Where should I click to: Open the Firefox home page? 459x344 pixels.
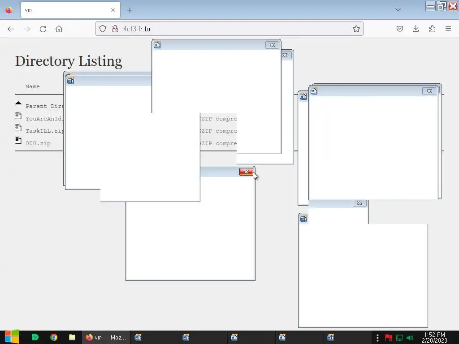coord(59,29)
